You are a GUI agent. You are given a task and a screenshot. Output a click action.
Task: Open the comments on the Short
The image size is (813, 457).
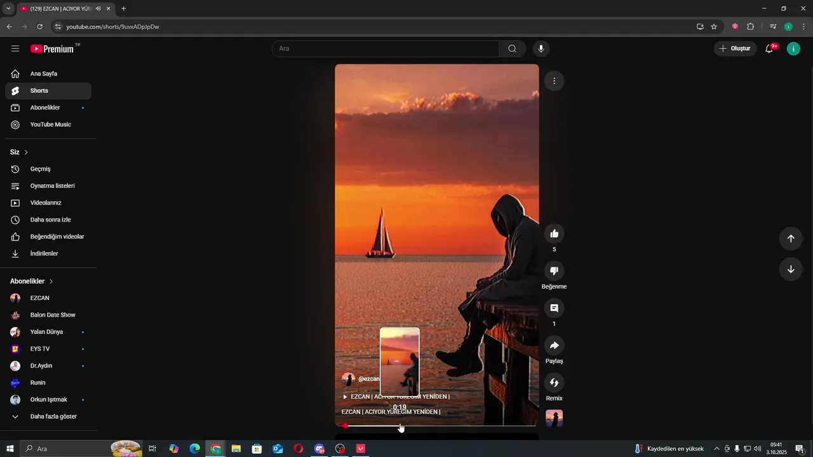click(x=554, y=308)
